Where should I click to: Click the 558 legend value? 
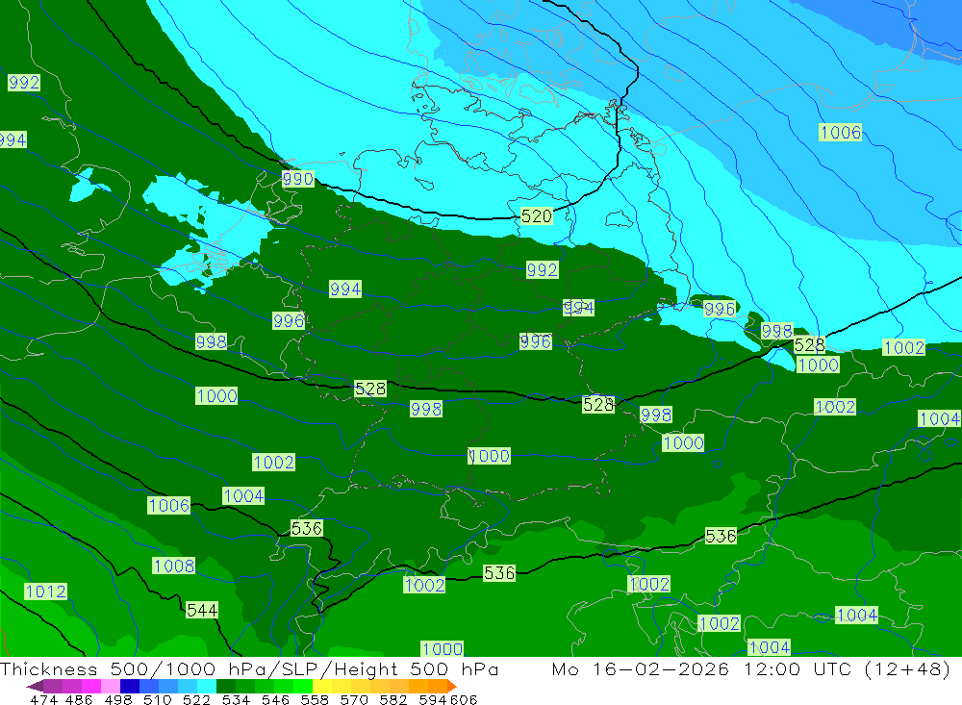coord(315,699)
